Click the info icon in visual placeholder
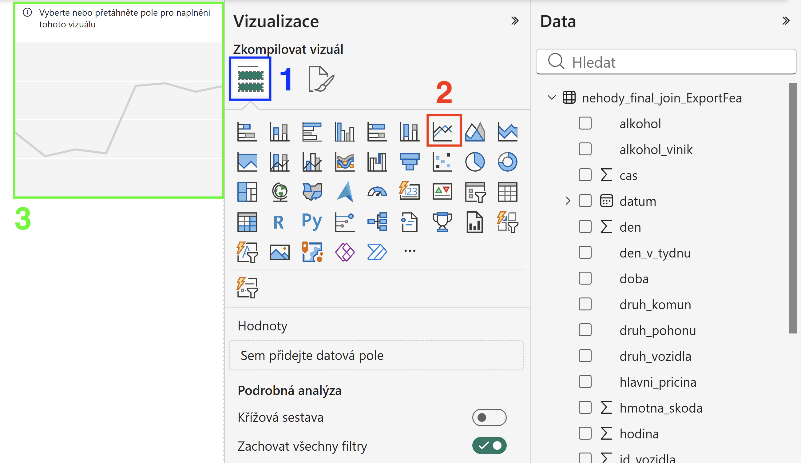This screenshot has height=463, width=801. (x=27, y=12)
